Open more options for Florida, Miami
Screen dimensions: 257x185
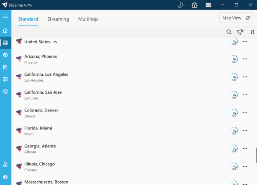(245, 131)
